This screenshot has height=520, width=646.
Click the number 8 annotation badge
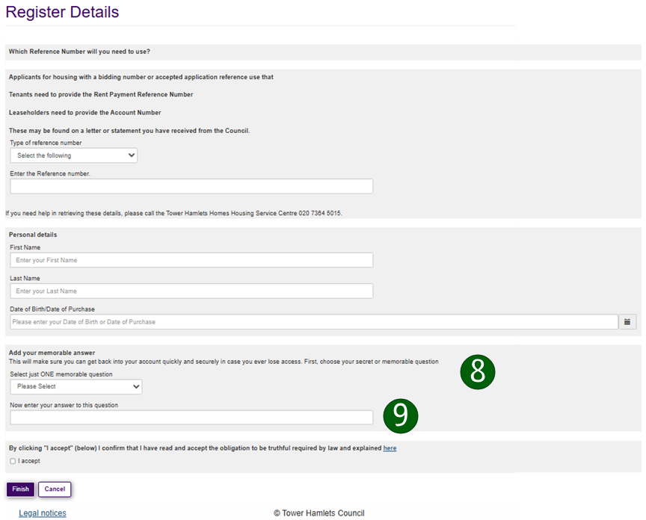tap(478, 371)
